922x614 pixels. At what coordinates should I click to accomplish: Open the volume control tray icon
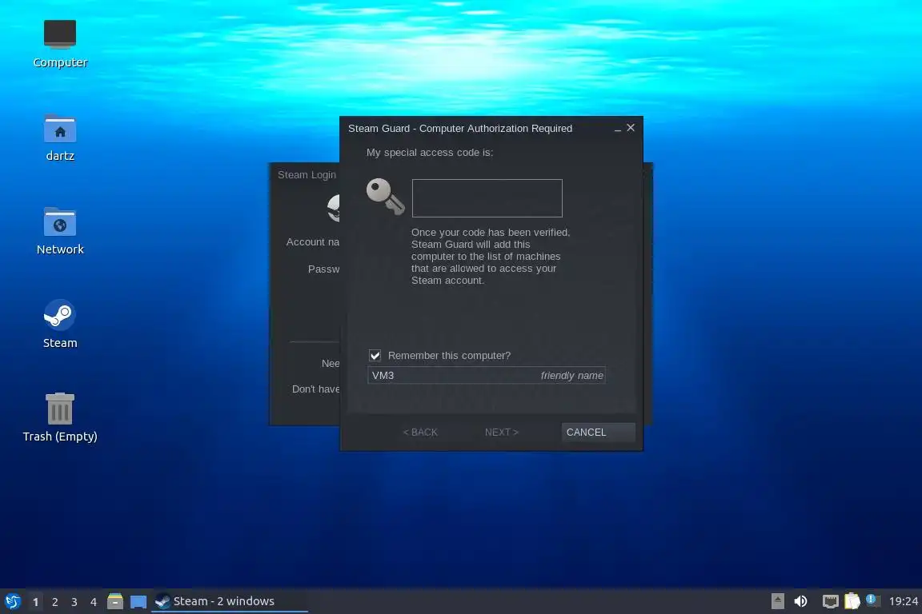[x=800, y=601]
